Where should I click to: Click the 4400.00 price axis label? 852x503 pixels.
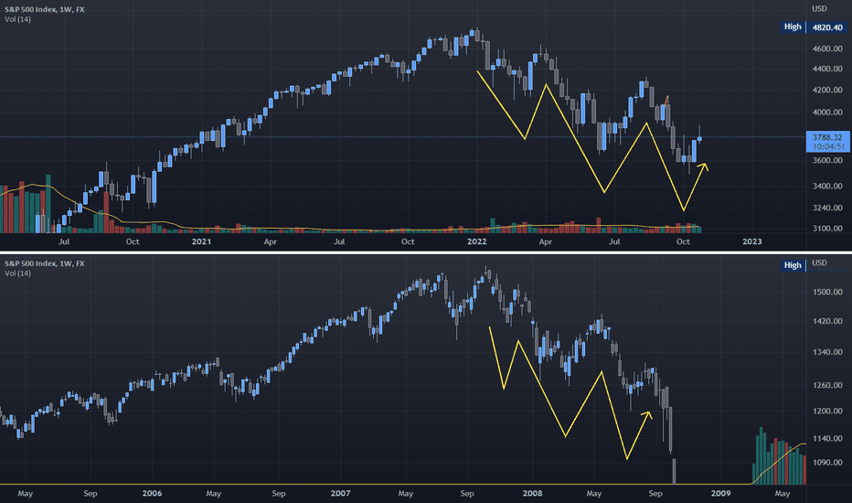(827, 70)
